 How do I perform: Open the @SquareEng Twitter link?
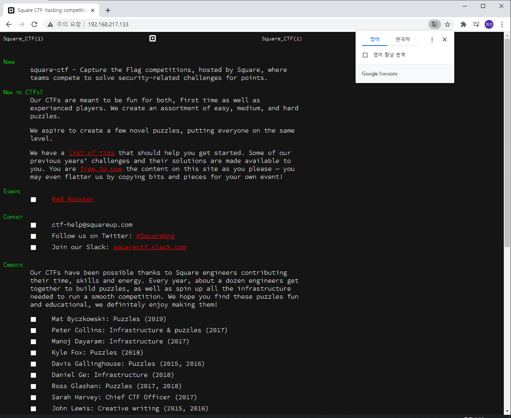(x=155, y=236)
